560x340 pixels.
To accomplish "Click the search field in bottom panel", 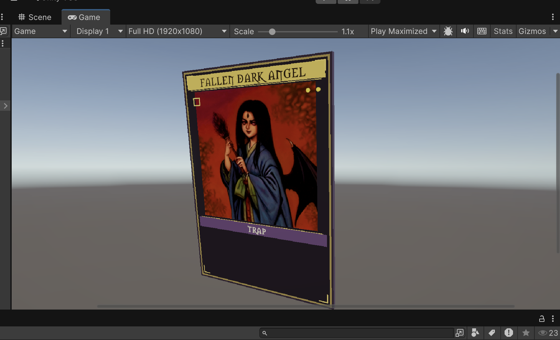I will [x=356, y=333].
